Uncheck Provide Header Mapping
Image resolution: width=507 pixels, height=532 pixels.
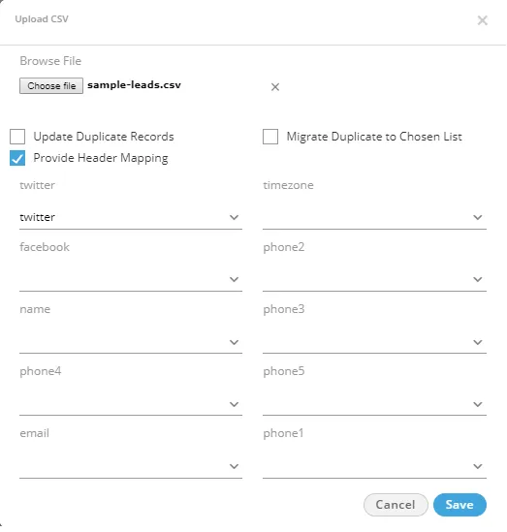pos(17,158)
